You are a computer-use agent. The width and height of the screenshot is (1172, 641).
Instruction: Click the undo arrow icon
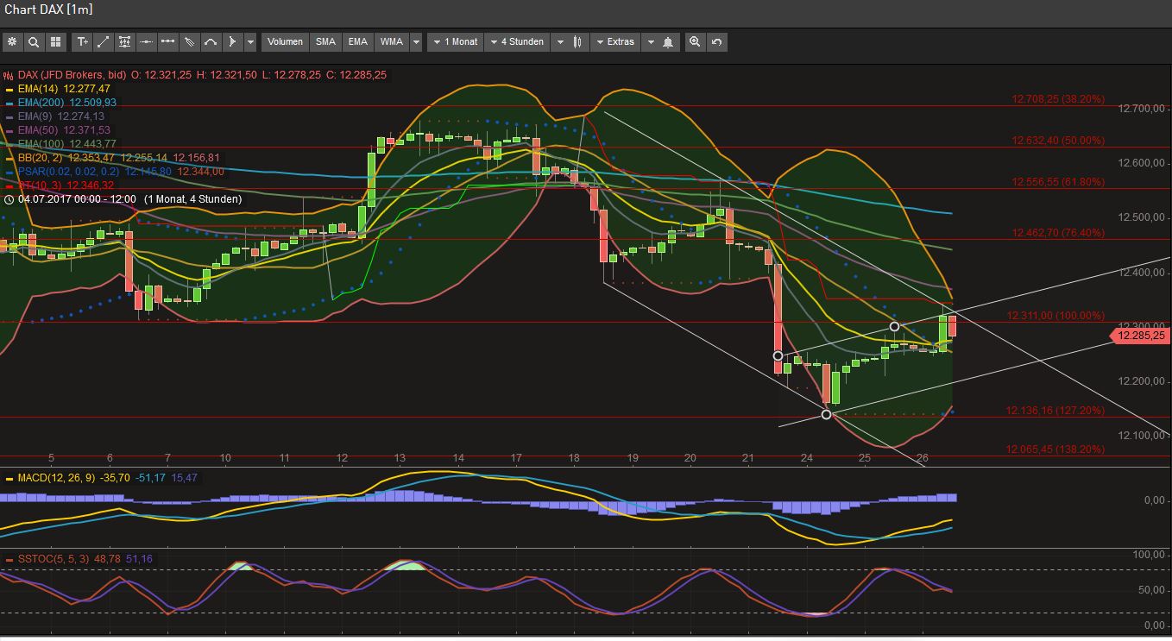pyautogui.click(x=717, y=41)
